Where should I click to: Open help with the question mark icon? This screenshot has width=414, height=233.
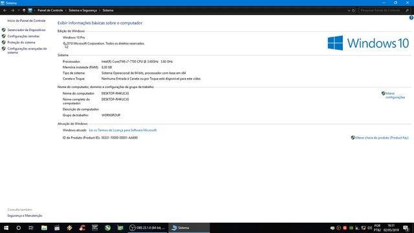[411, 17]
